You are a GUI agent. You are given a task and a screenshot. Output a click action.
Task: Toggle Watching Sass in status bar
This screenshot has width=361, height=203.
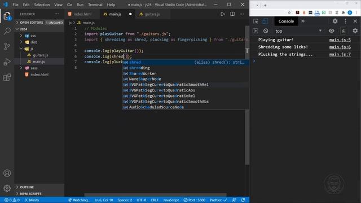79,200
